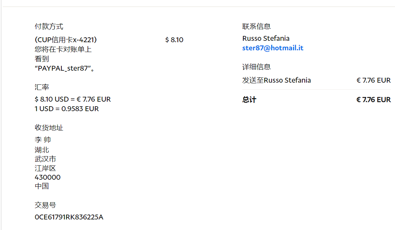Click the 收货地址 heading
Viewport: 395px width, 230px height.
pyautogui.click(x=49, y=128)
